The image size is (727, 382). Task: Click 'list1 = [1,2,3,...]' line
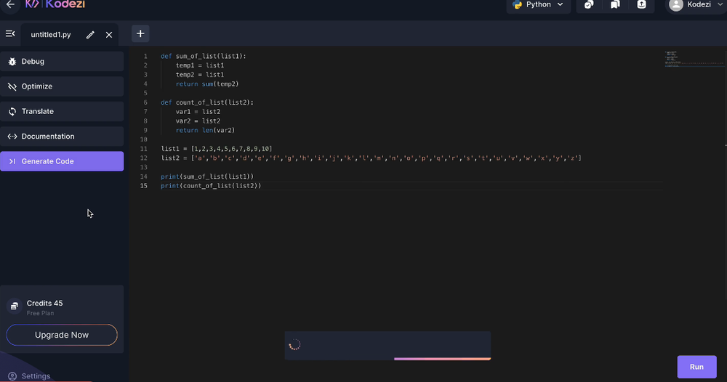pos(217,149)
